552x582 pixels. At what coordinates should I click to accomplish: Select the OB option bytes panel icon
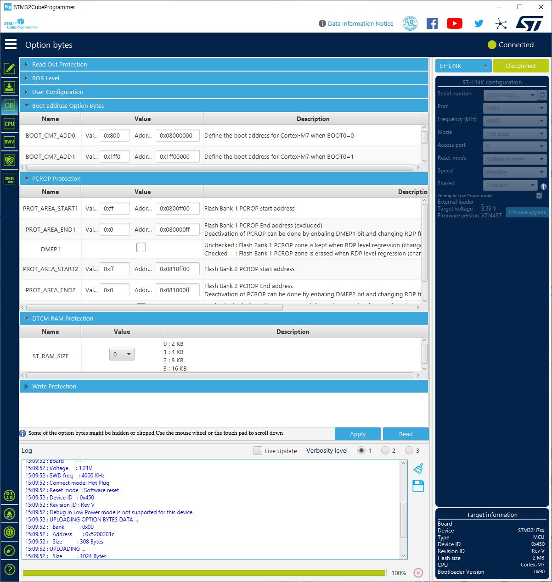(10, 105)
